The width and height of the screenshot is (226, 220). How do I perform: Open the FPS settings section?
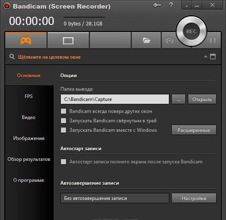click(29, 96)
